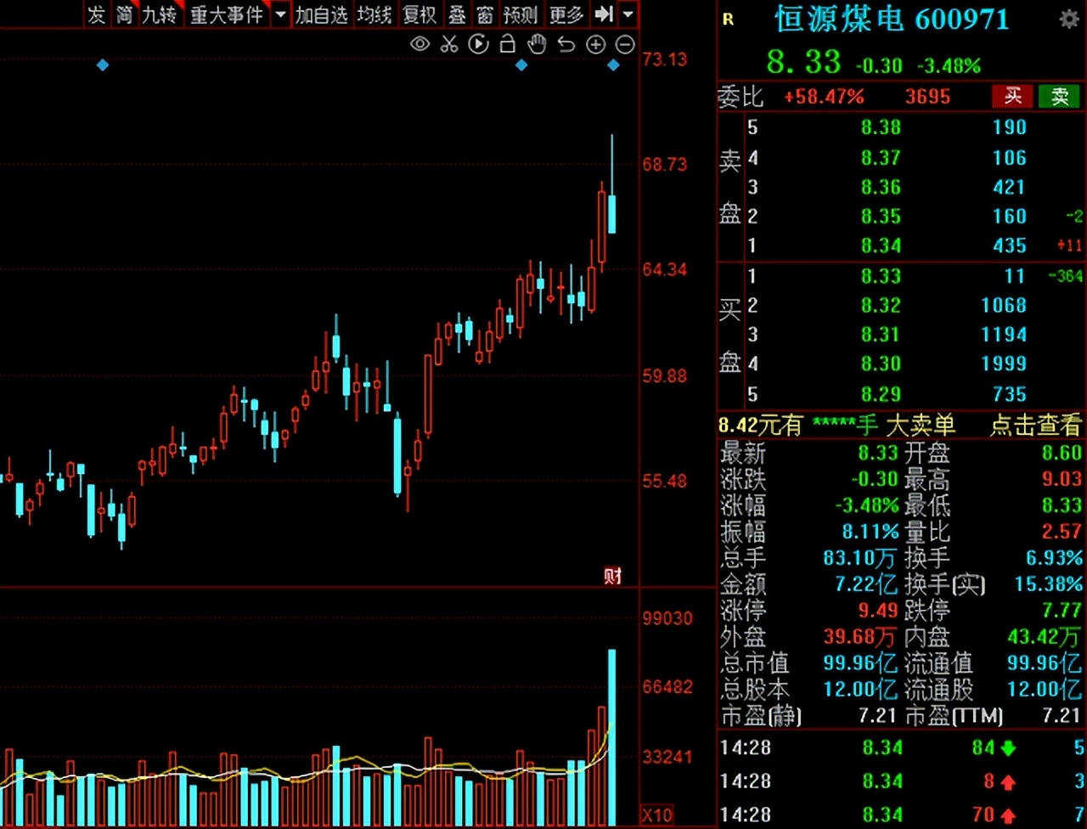
Task: Toggle the padlock lock icon
Action: click(507, 44)
